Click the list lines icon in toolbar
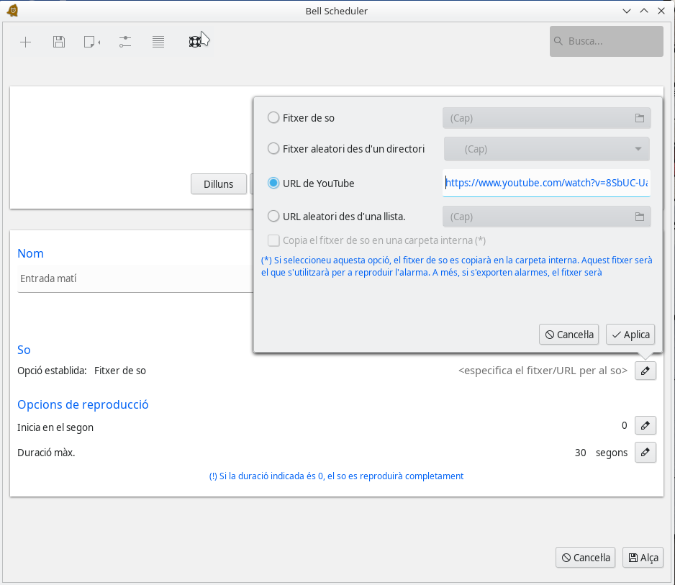Screen dimensions: 675x585 click(158, 42)
